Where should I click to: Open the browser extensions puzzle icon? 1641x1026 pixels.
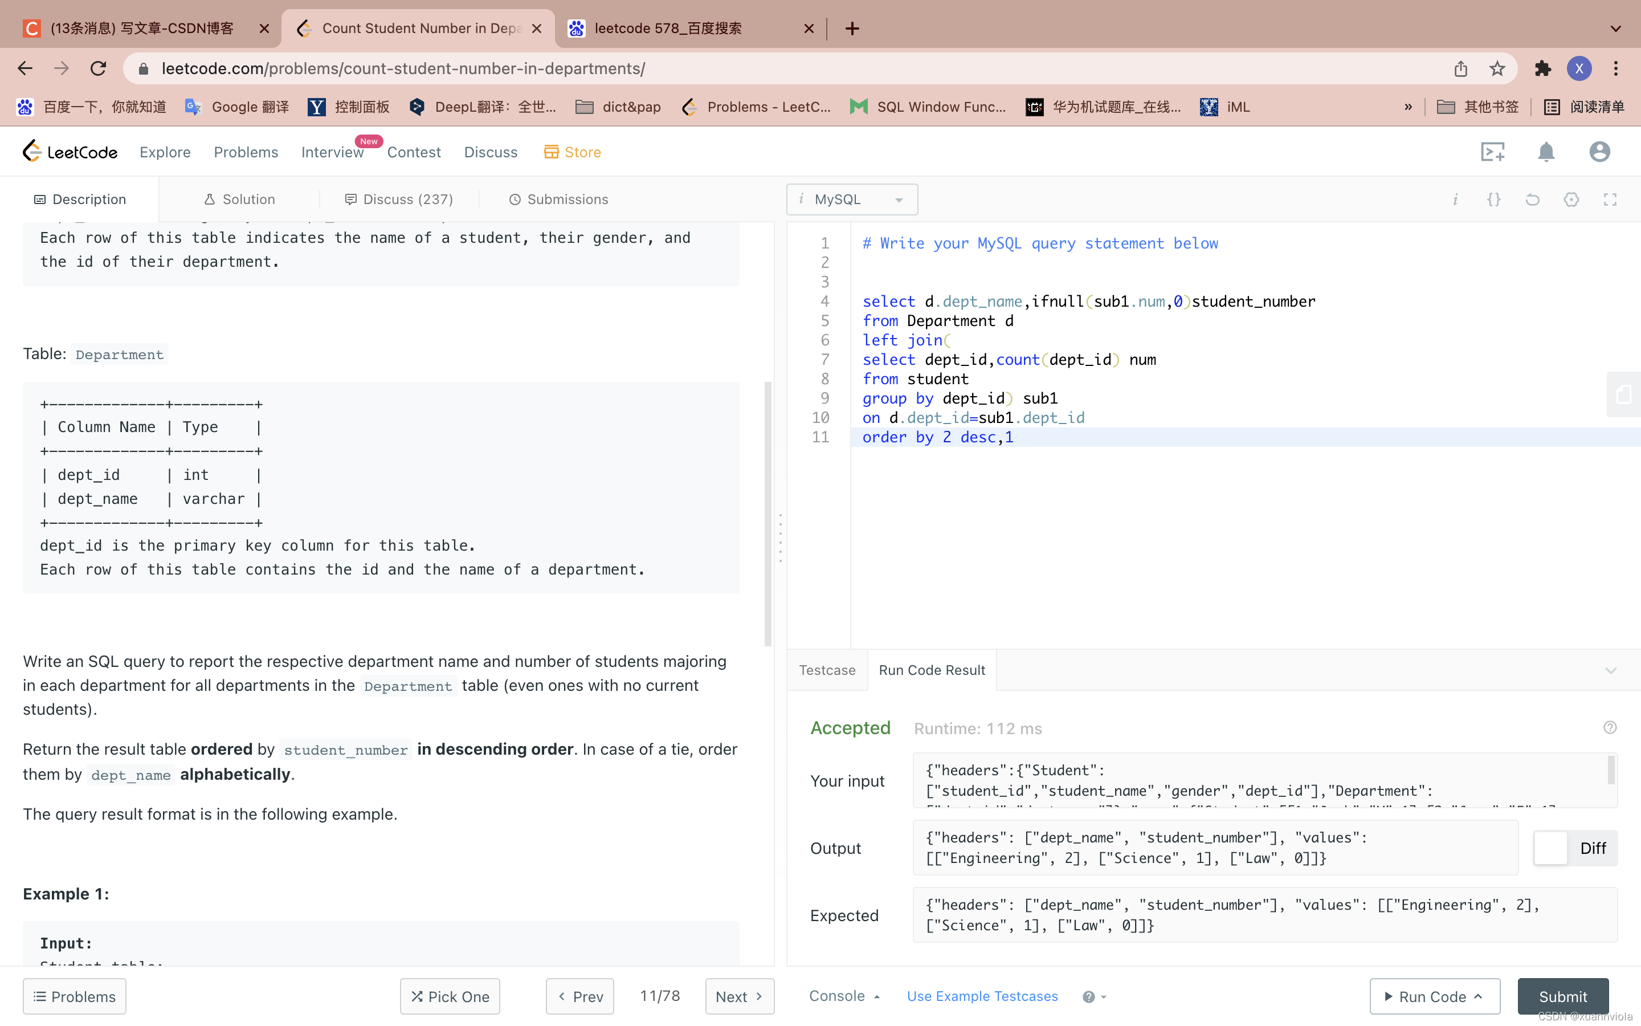tap(1542, 68)
